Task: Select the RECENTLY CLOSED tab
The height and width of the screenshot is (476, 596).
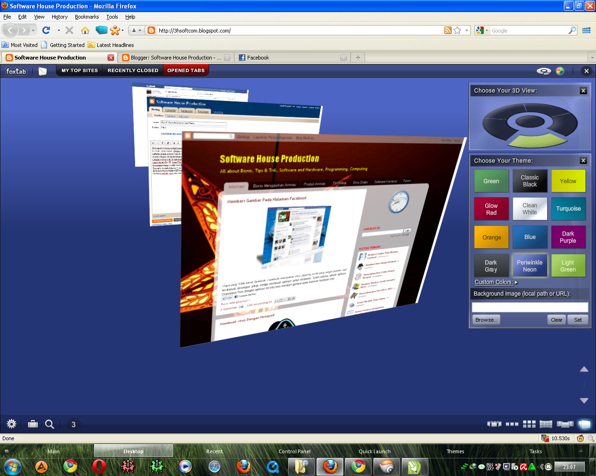Action: [x=133, y=71]
